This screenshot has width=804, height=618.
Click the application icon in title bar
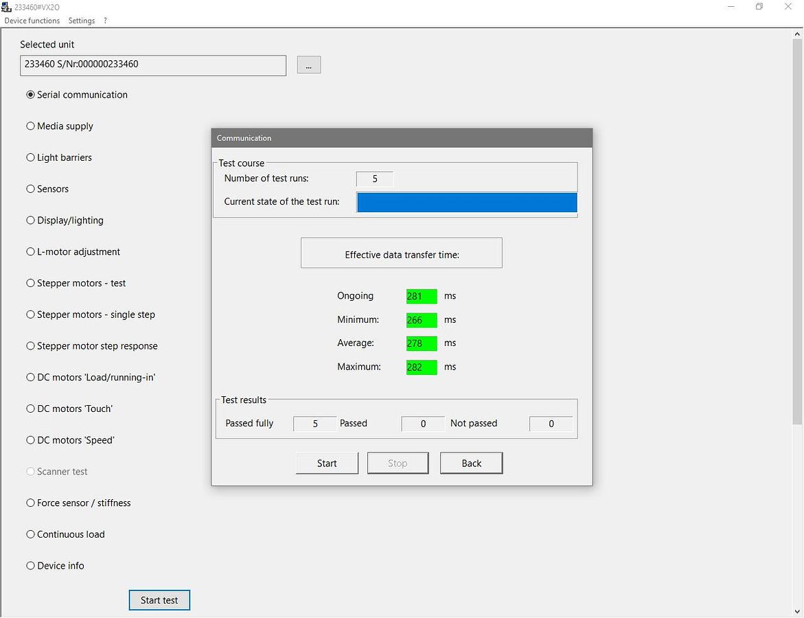point(7,6)
